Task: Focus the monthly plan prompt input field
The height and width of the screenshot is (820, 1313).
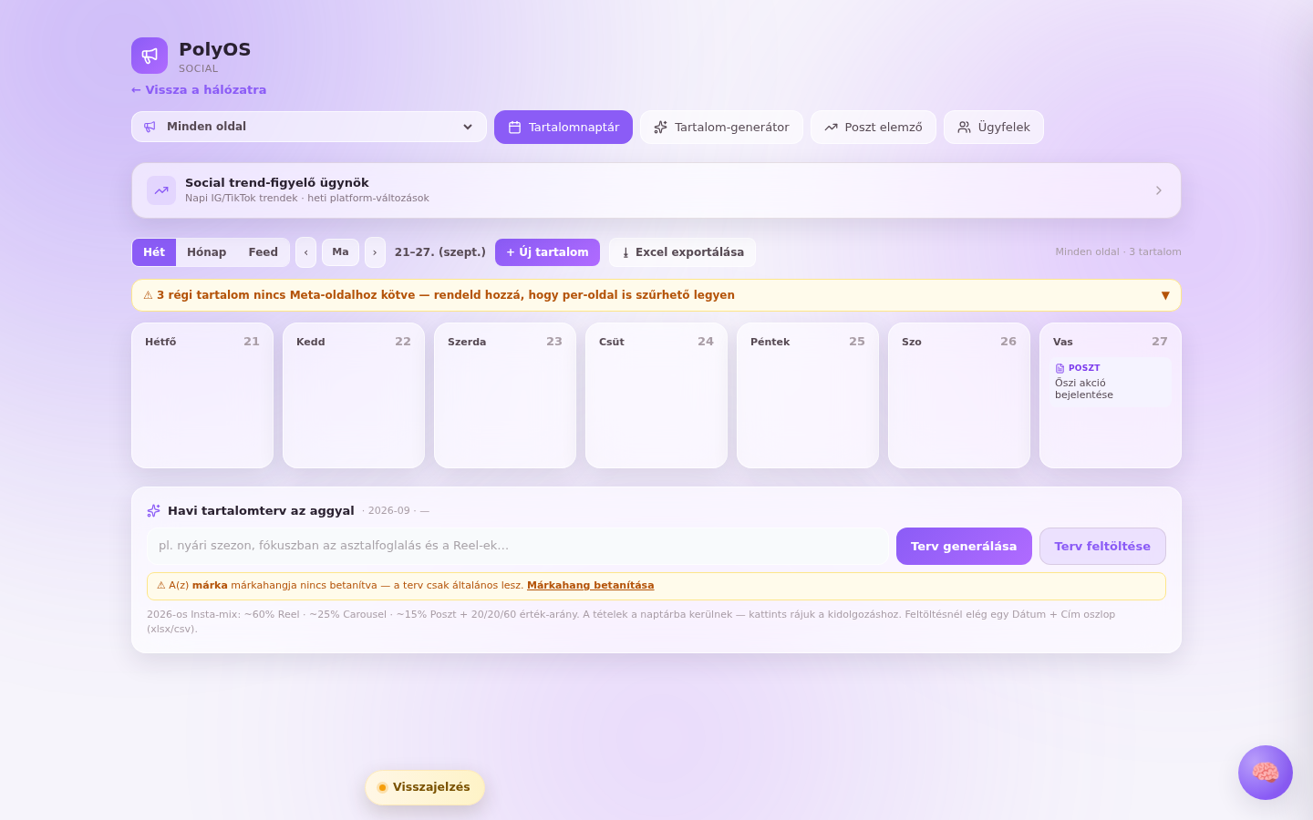Action: pos(517,546)
